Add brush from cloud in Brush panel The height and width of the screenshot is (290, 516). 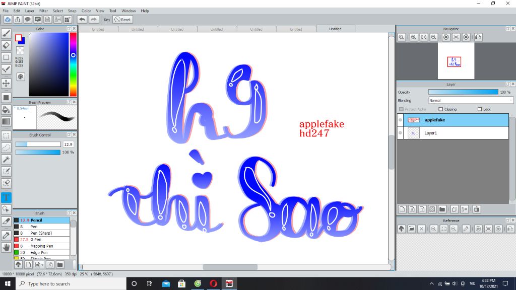19,264
